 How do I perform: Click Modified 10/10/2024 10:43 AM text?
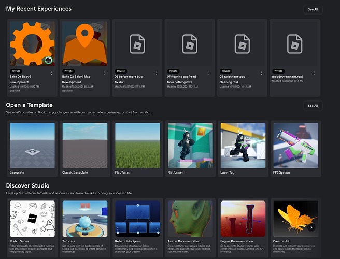(235, 87)
